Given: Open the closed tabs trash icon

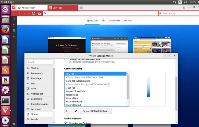Looking at the screenshot, I should coord(184,8).
